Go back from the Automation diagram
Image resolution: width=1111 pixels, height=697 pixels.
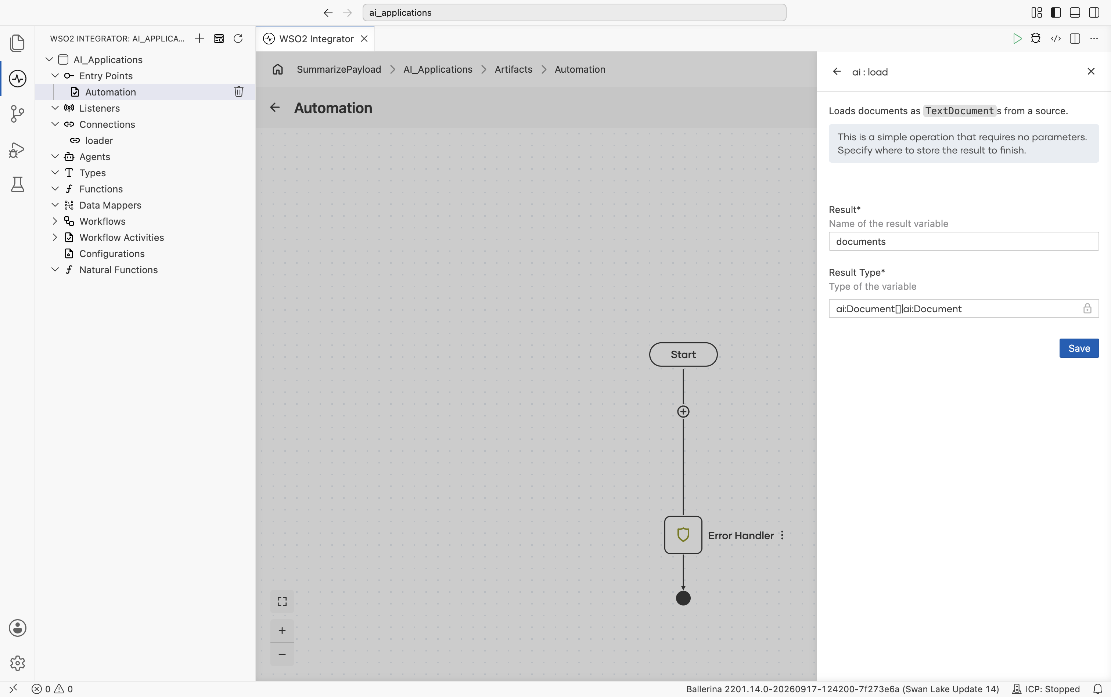[275, 107]
